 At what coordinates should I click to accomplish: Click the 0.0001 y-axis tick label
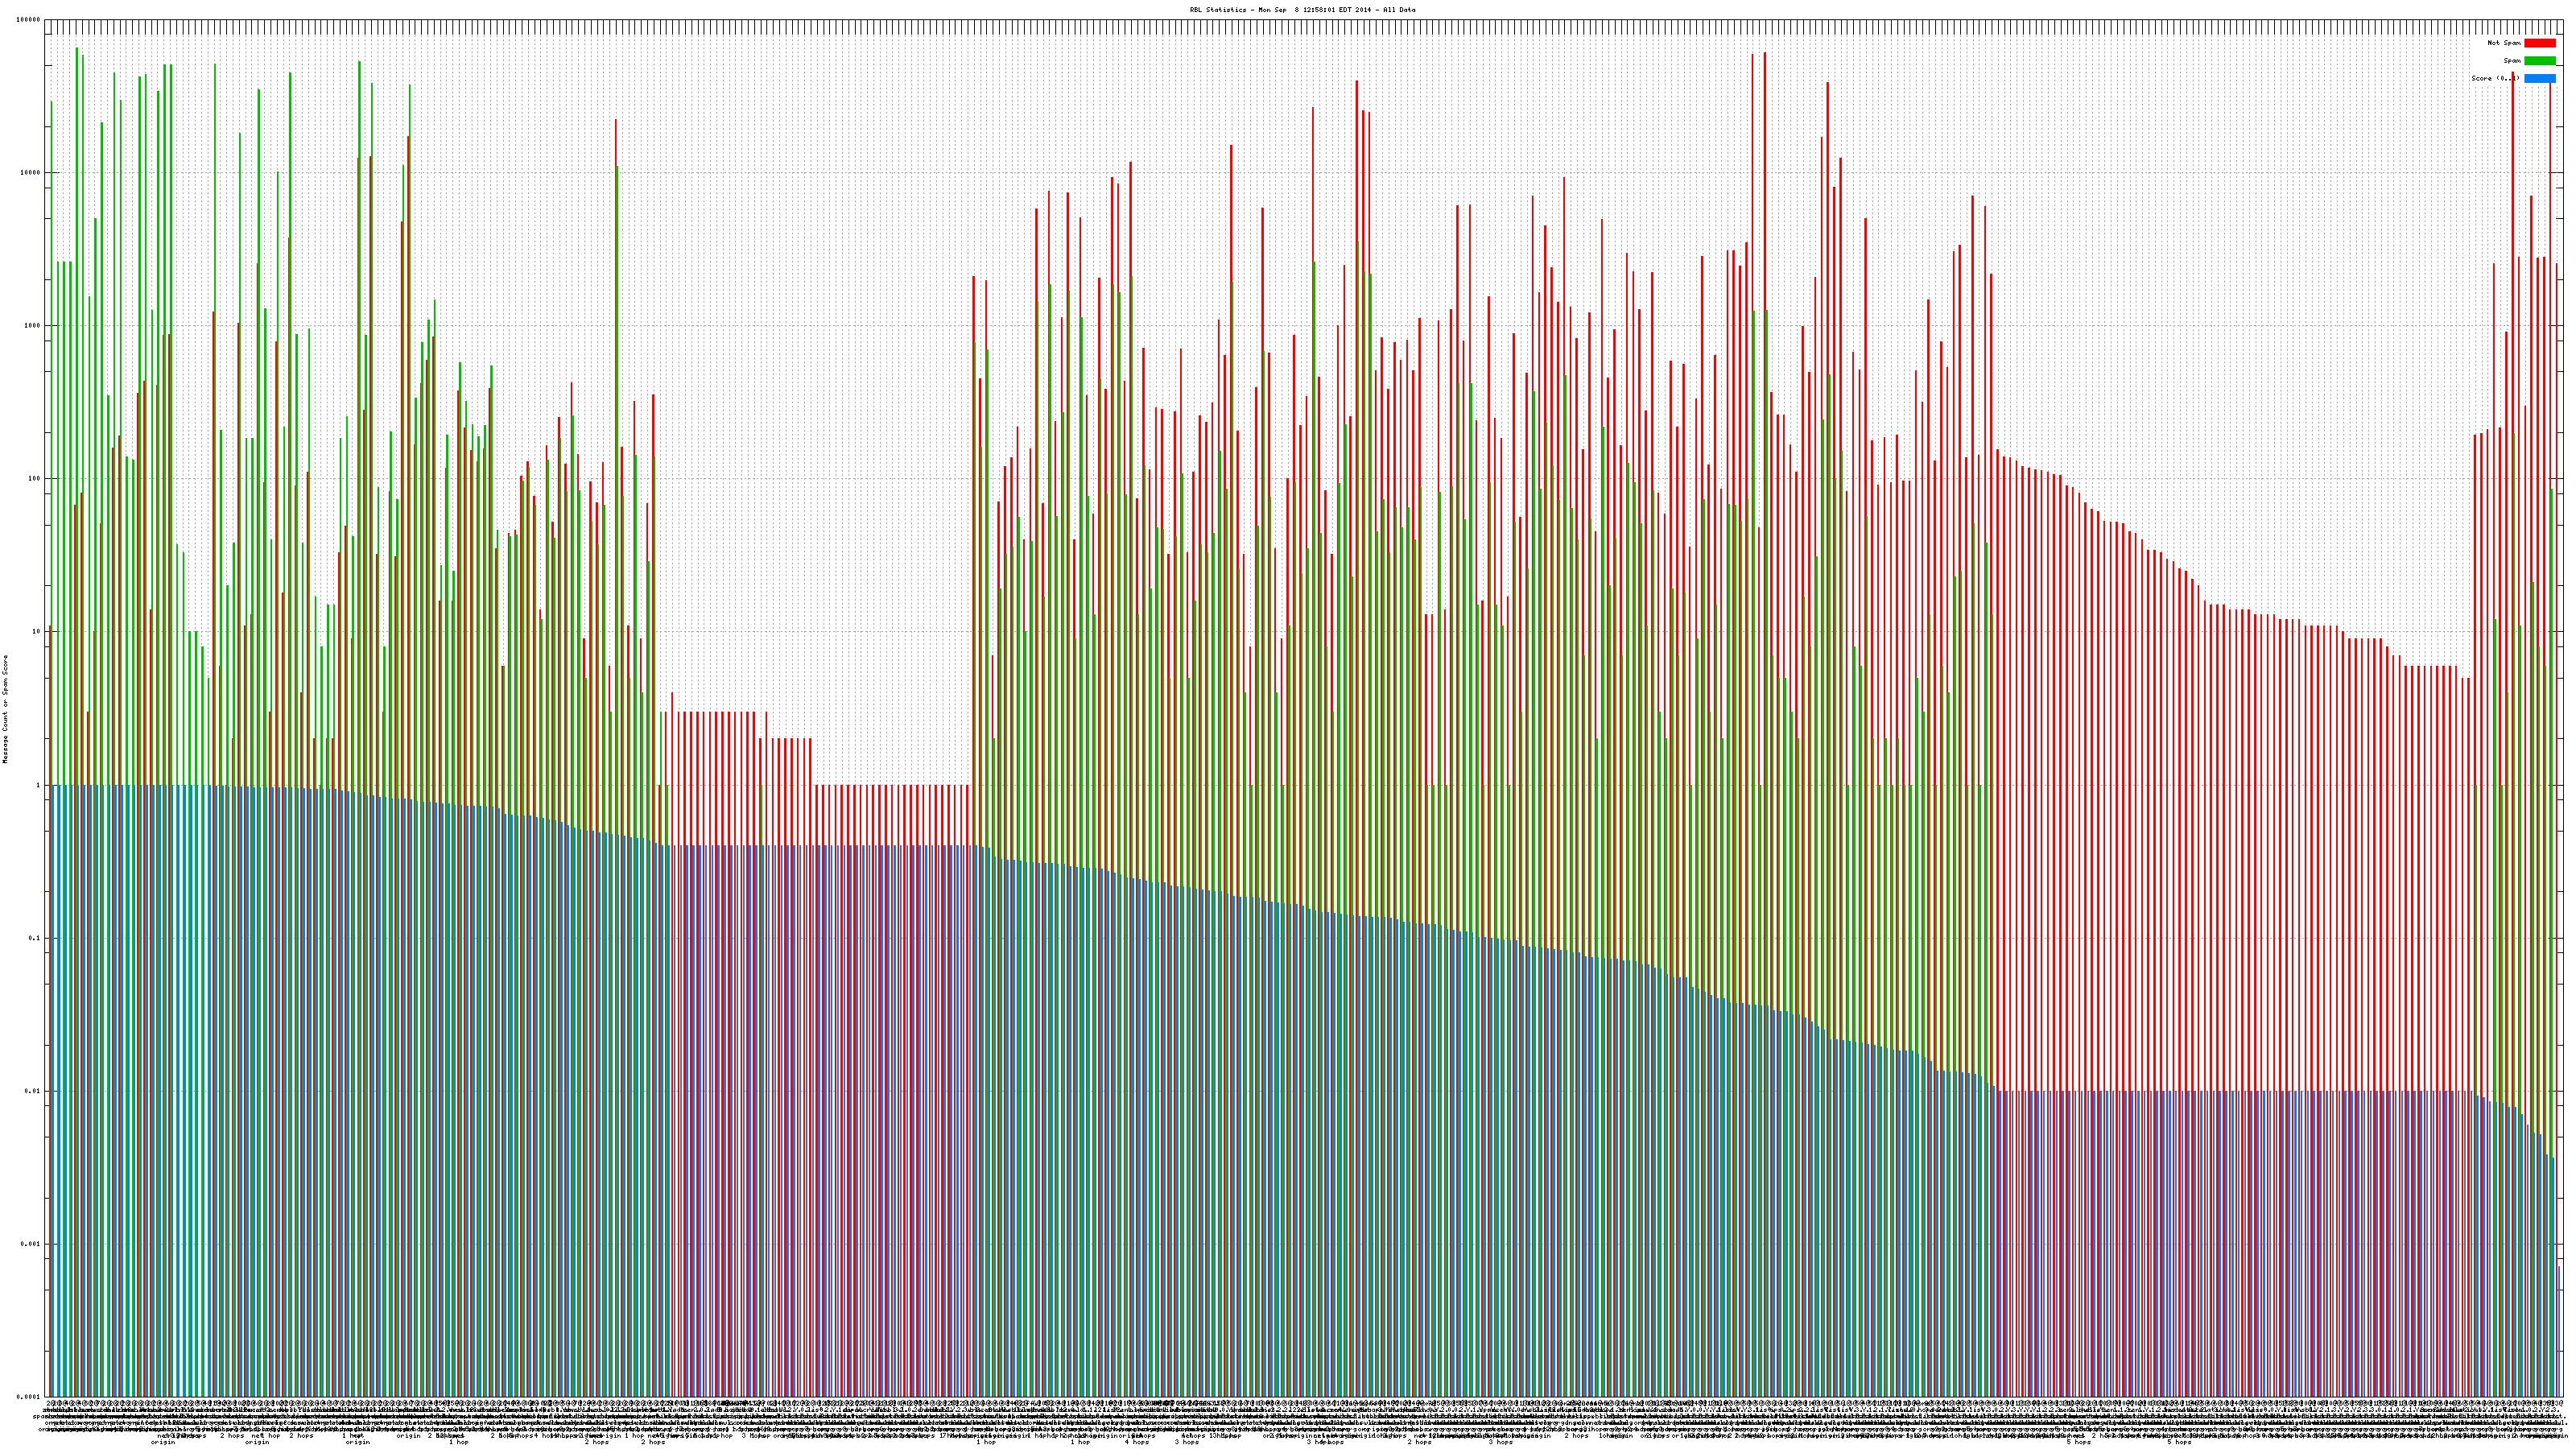click(x=28, y=1397)
